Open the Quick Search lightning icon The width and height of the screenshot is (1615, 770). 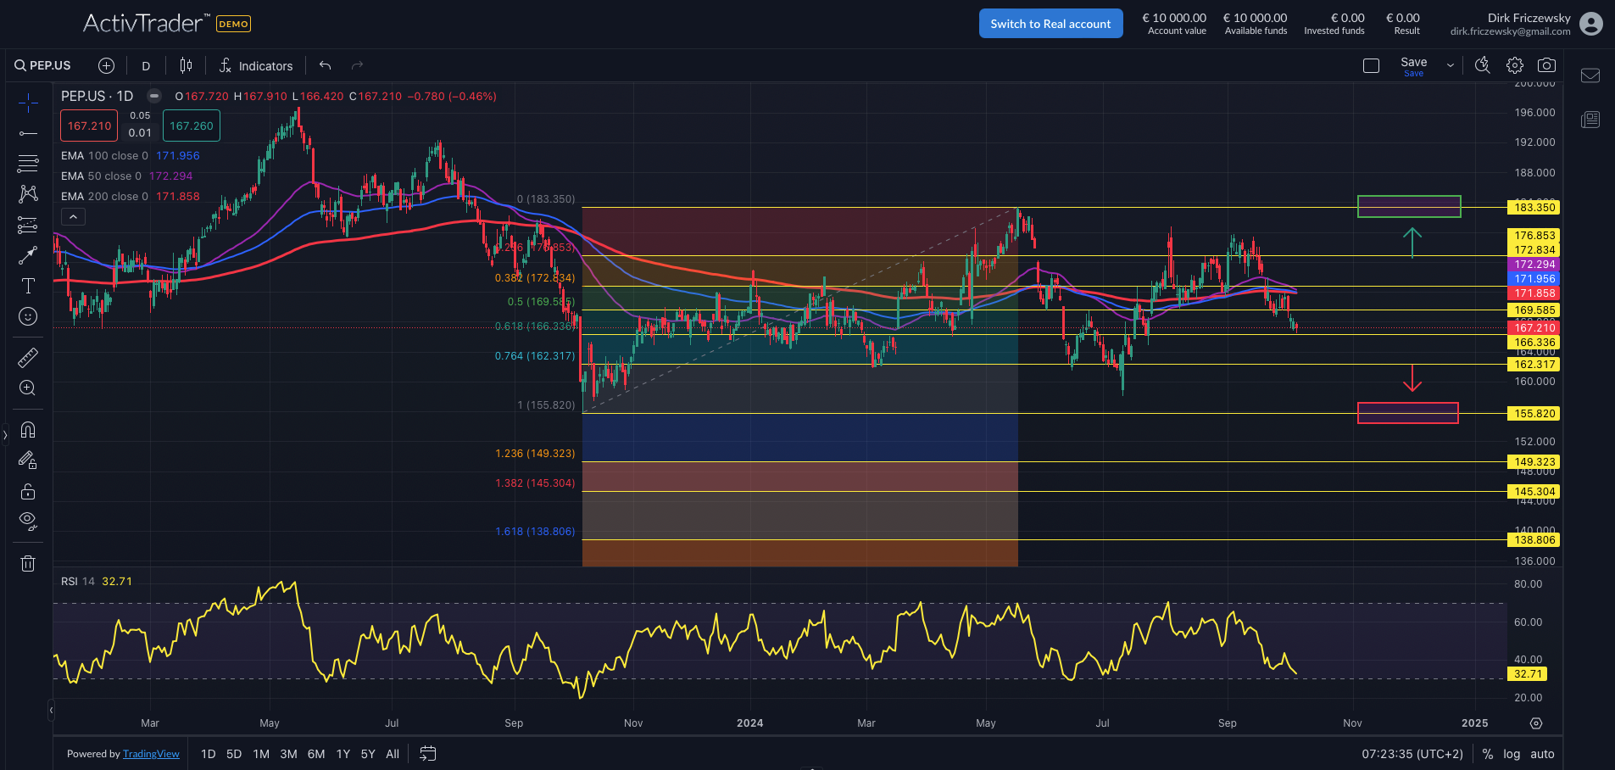click(1482, 65)
